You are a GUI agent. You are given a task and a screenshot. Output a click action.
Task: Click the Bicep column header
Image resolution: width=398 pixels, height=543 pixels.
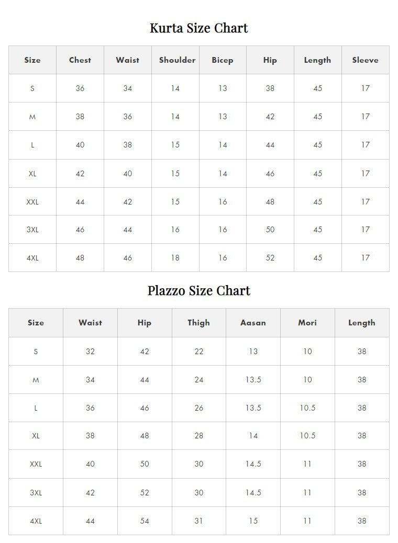[x=223, y=60]
